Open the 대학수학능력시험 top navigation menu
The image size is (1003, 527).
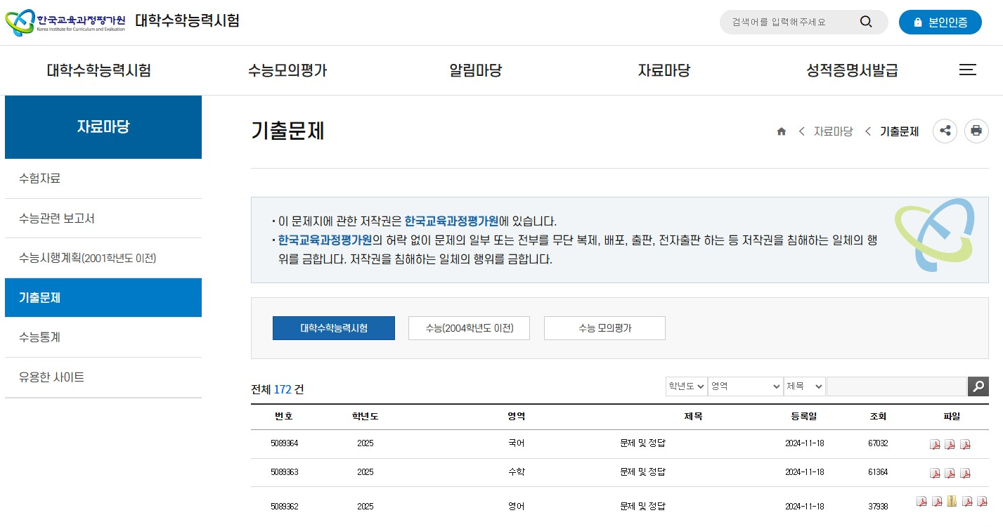pyautogui.click(x=99, y=70)
